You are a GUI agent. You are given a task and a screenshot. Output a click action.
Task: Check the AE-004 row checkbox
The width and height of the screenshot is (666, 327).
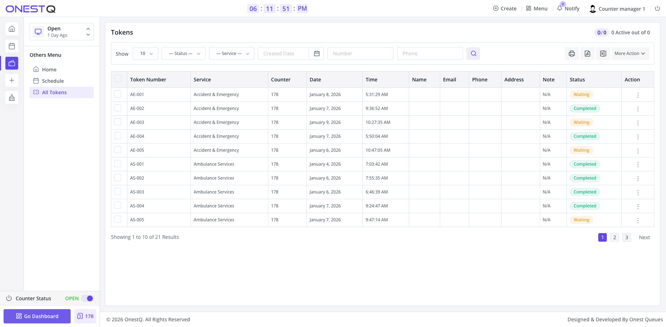(118, 136)
